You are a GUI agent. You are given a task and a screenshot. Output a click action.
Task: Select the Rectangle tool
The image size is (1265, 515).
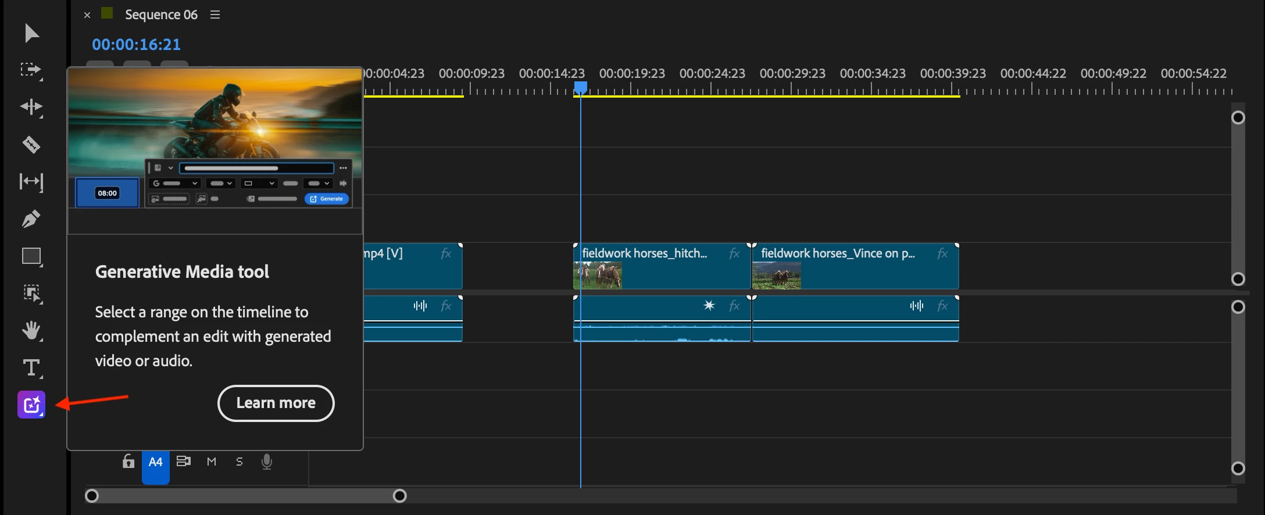(x=31, y=256)
